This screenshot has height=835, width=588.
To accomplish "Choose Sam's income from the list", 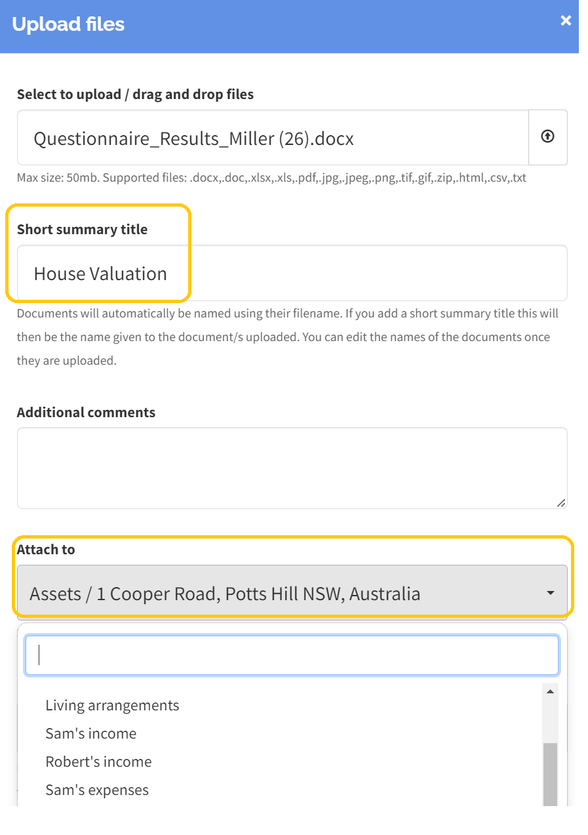I will 91,733.
